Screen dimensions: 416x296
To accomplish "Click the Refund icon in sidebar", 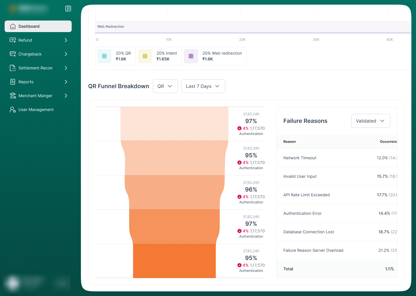I will point(13,40).
